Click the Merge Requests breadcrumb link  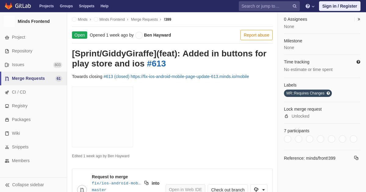pyautogui.click(x=144, y=20)
